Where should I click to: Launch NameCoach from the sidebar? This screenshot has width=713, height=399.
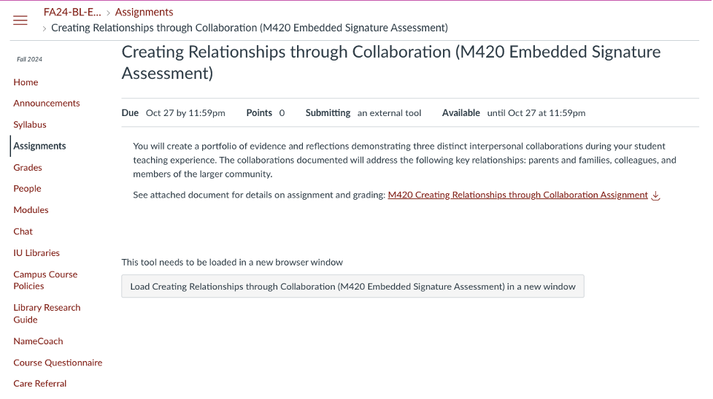click(38, 341)
